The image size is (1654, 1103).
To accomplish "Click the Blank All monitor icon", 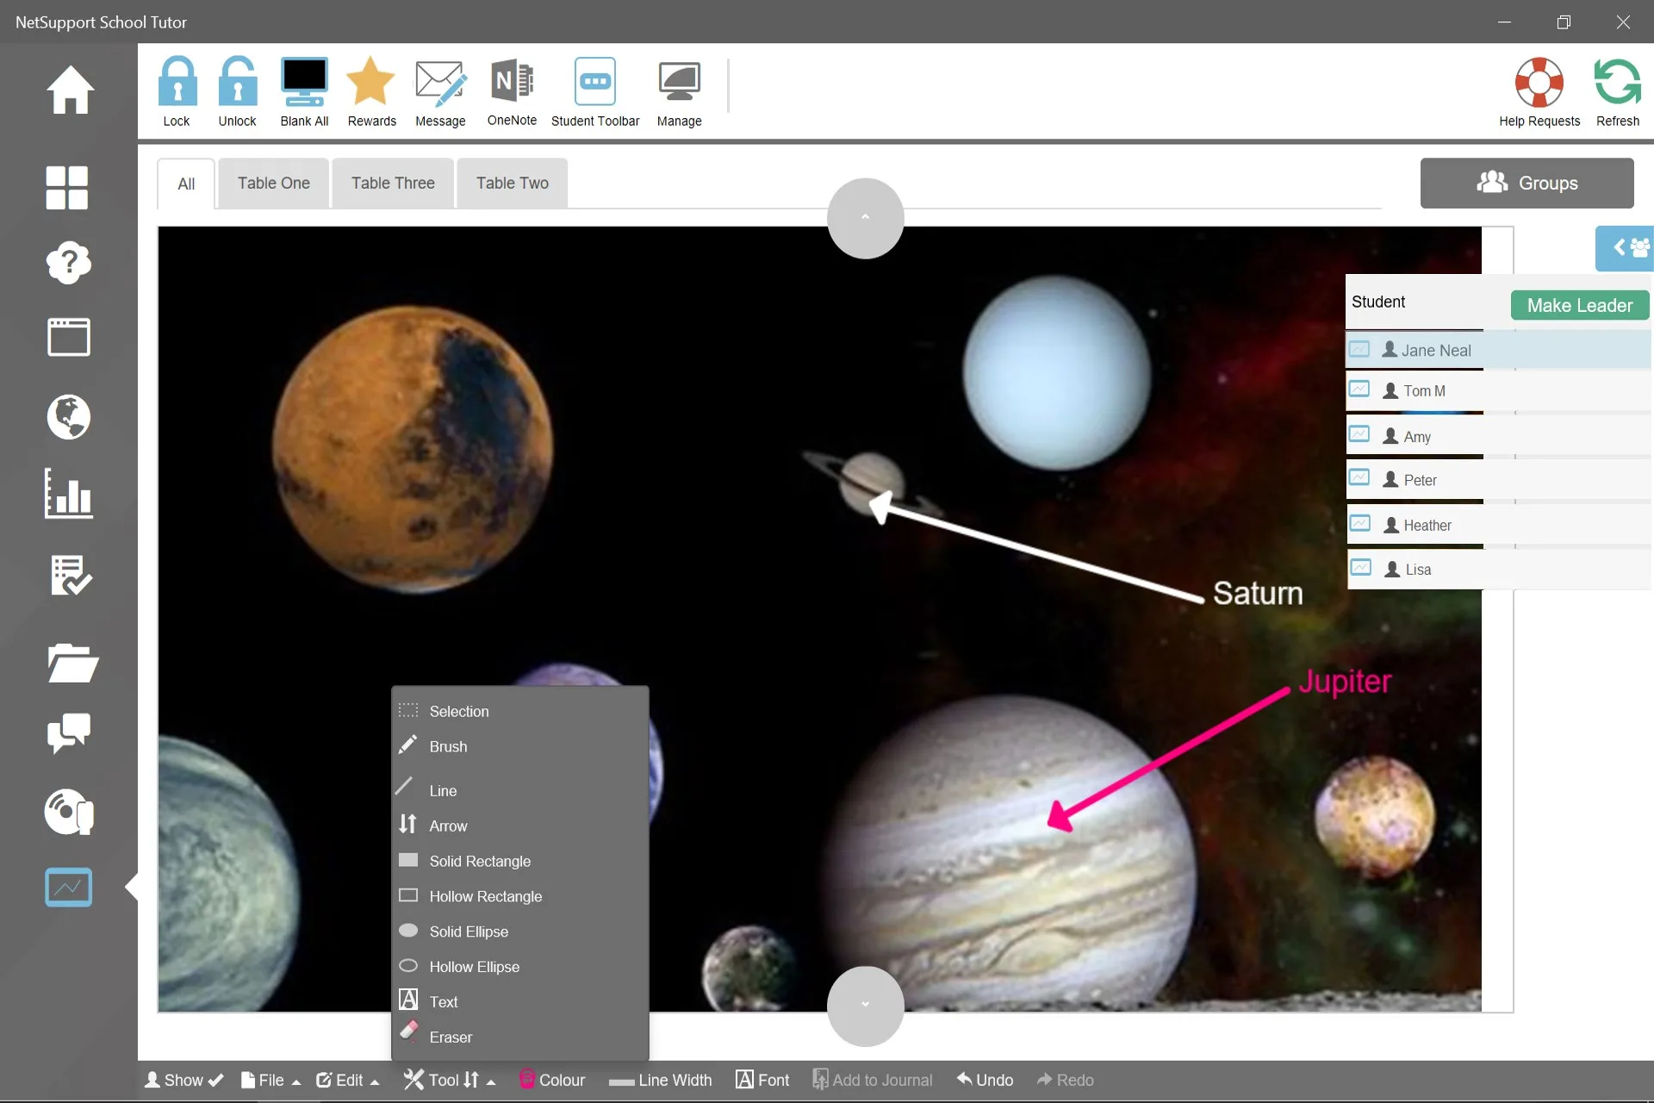I will (304, 82).
